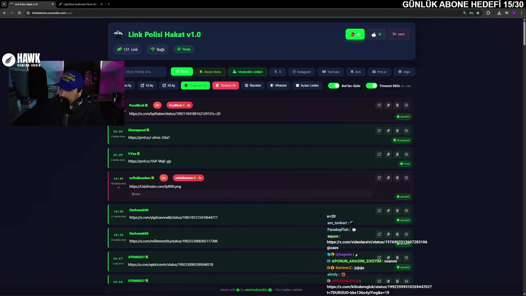
Task: Go back in browser
Action: point(5,13)
